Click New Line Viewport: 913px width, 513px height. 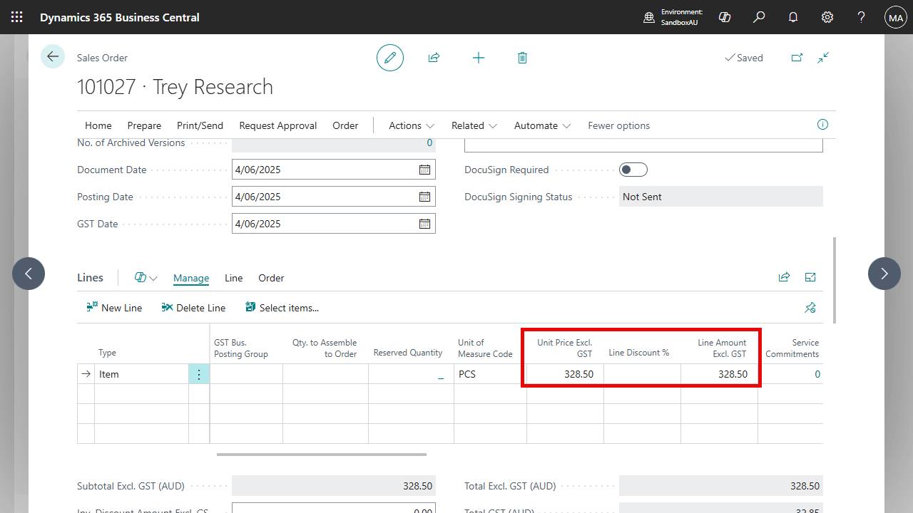[x=114, y=308]
